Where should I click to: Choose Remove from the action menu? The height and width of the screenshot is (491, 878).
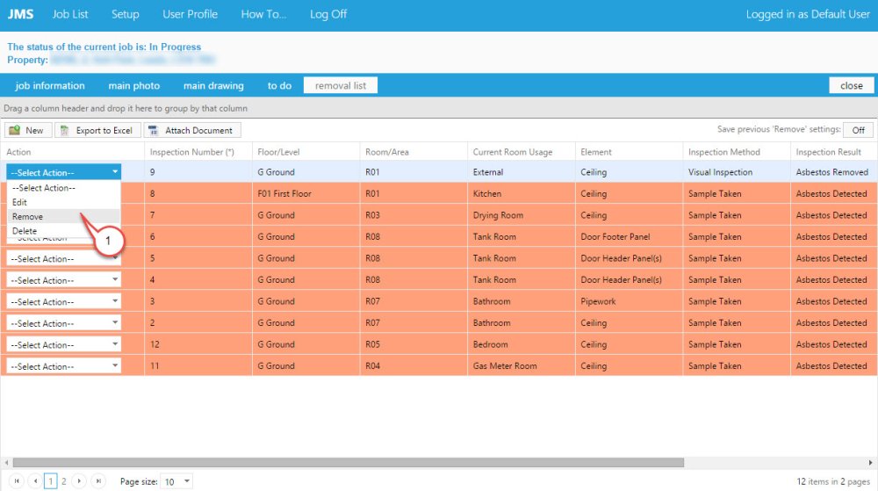[x=64, y=217]
